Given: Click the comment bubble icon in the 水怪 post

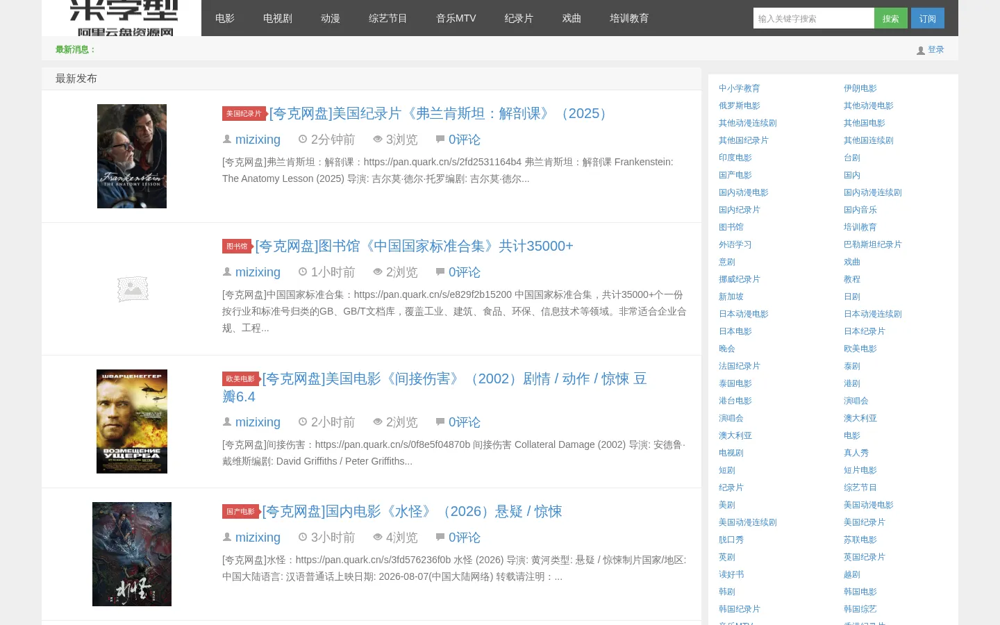Looking at the screenshot, I should point(440,537).
